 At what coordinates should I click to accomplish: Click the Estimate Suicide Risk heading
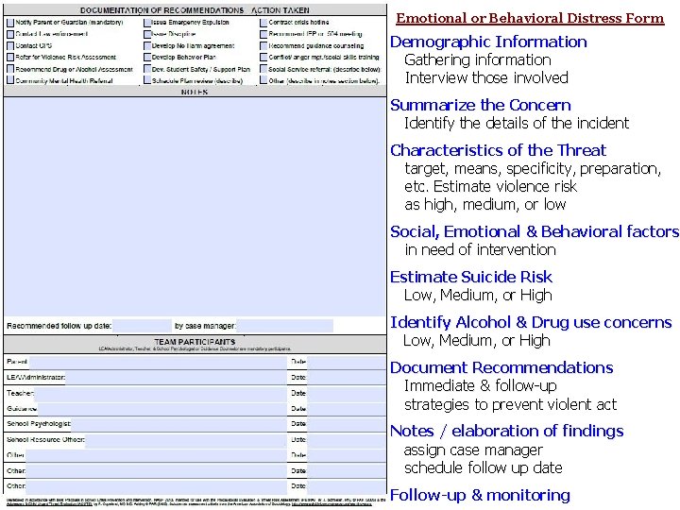pyautogui.click(x=471, y=277)
